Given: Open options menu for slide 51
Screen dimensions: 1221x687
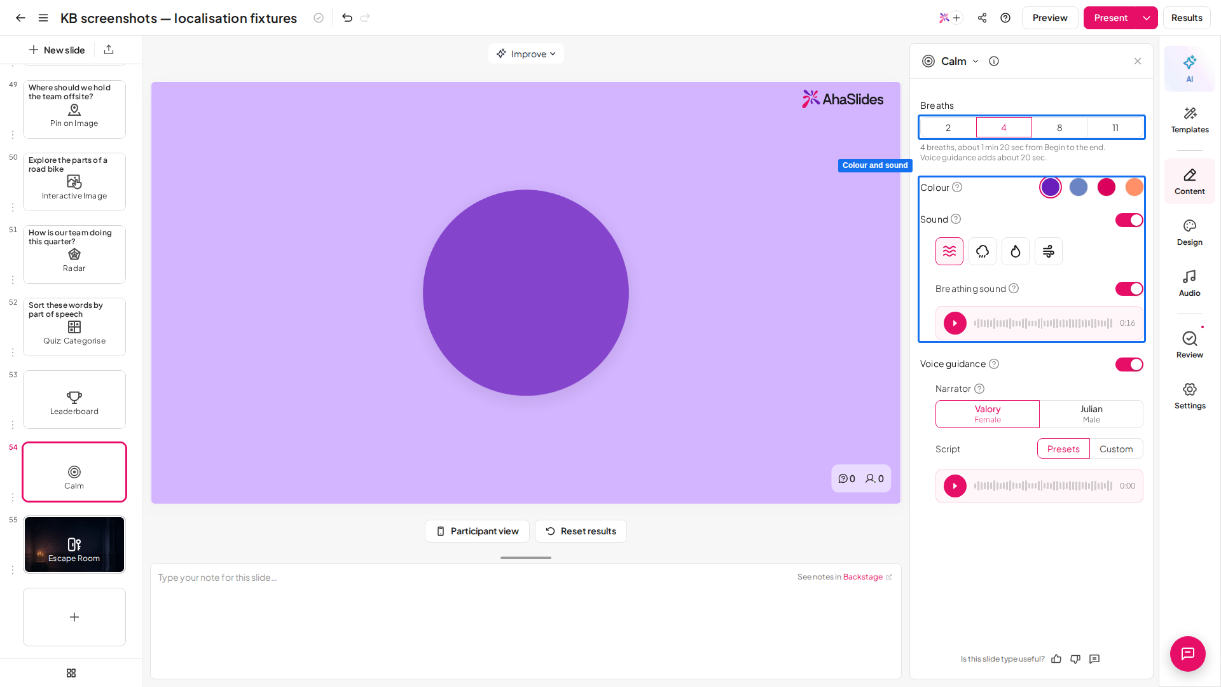Looking at the screenshot, I should 13,280.
